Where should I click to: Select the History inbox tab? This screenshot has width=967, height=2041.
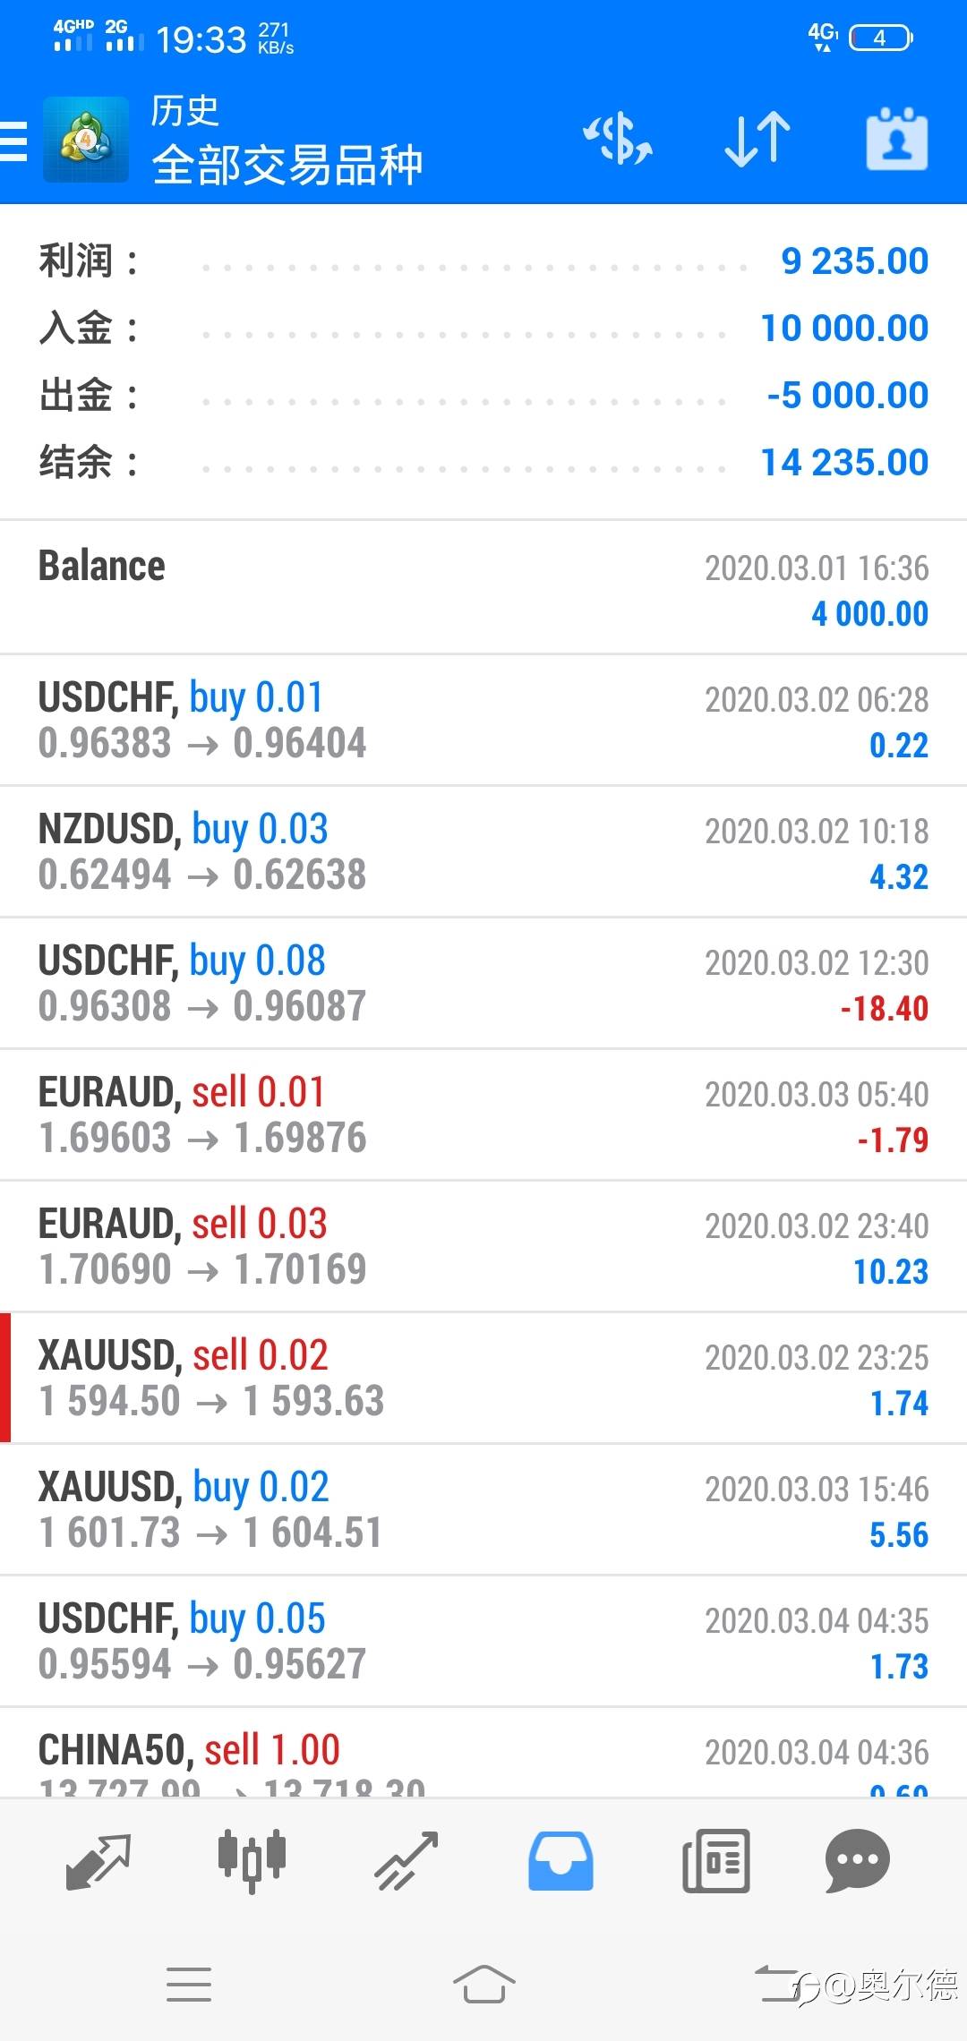[561, 1861]
